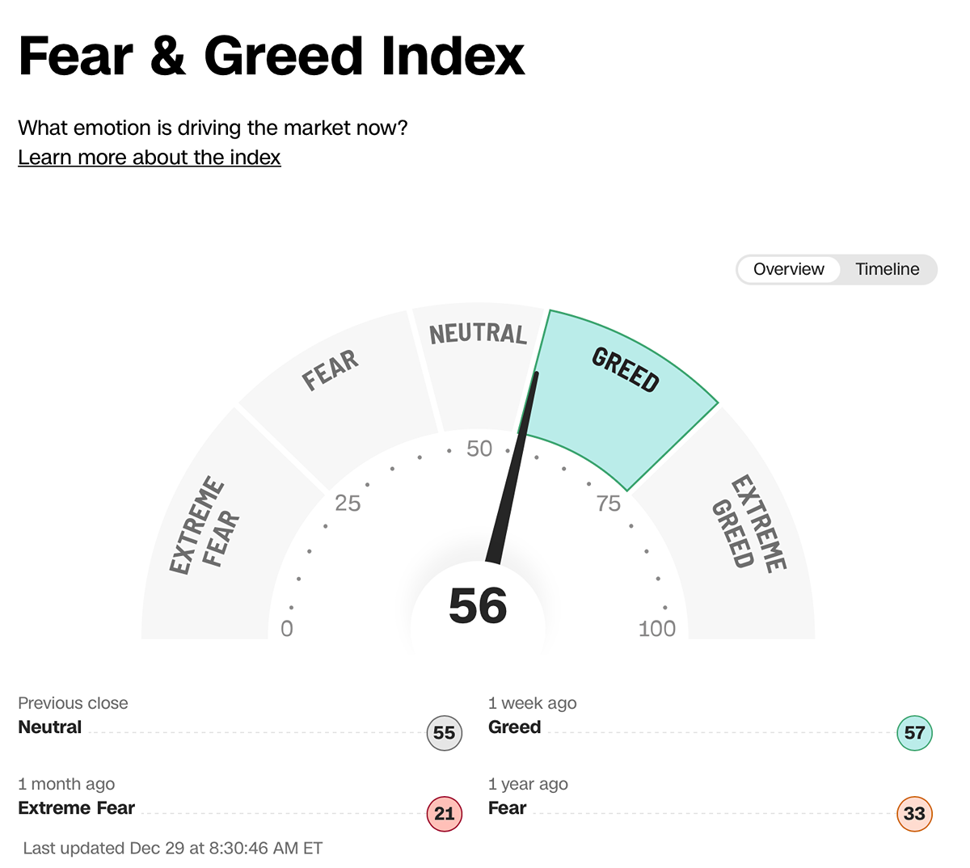Select the Overview toggle option
970x868 pixels.
coord(788,269)
